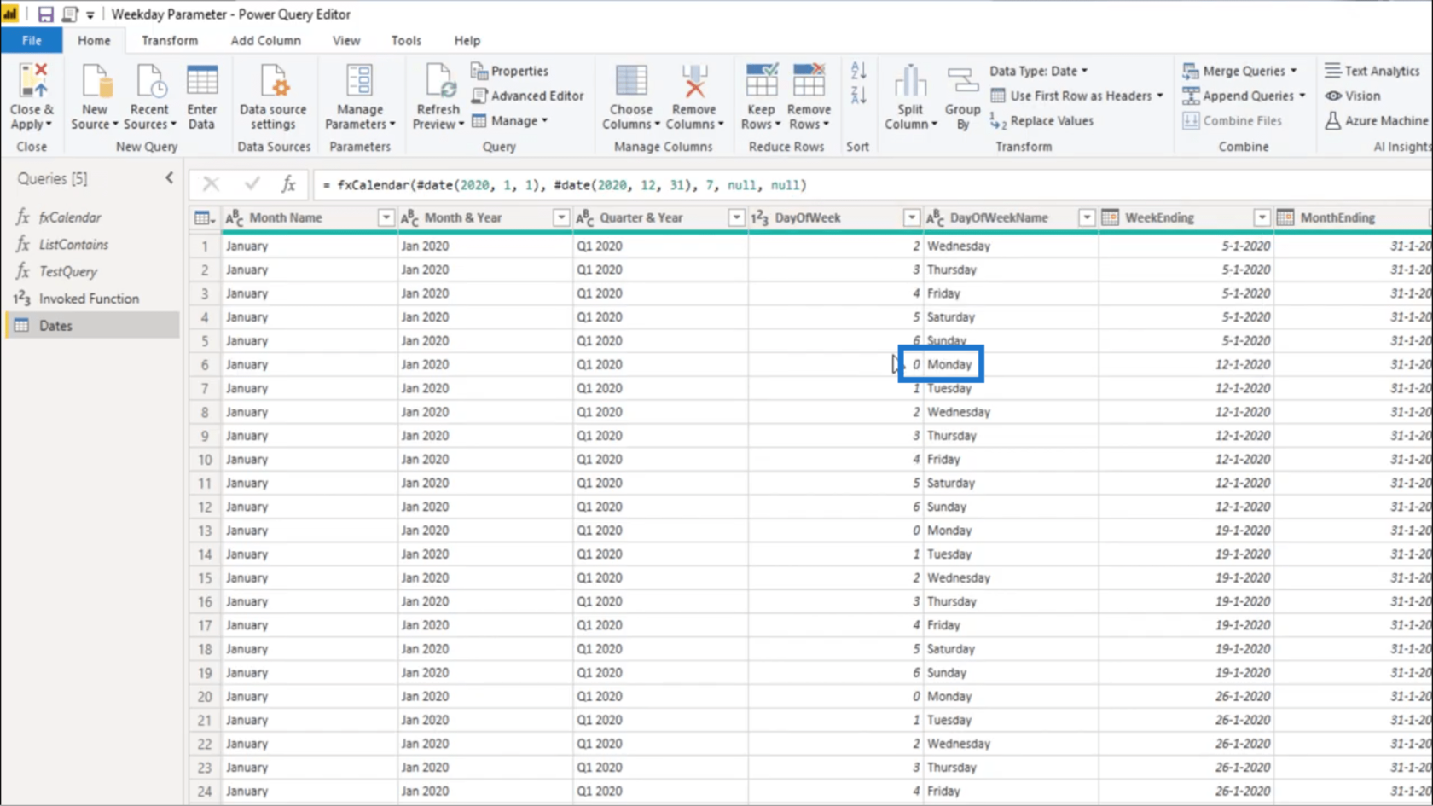Switch to the Transform tab
The image size is (1433, 806).
pos(170,40)
